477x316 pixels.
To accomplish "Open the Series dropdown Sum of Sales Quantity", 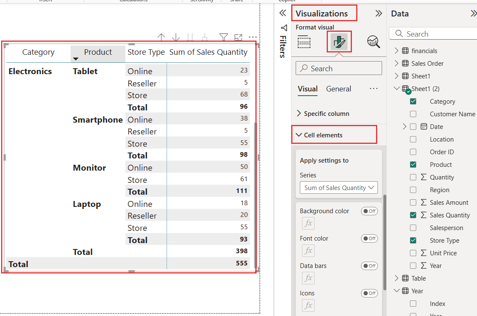I will pos(339,188).
